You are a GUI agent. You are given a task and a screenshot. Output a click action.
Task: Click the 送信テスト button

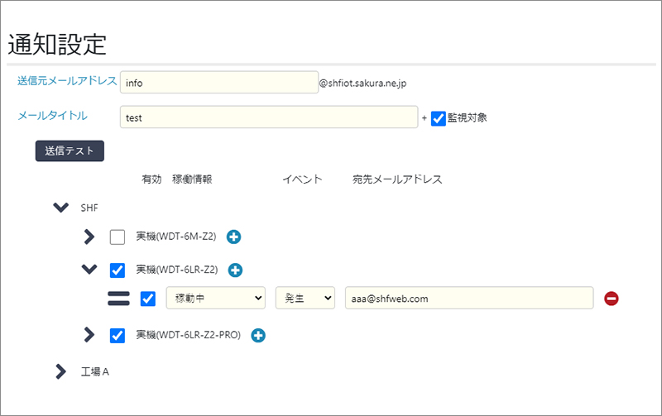[x=70, y=151]
